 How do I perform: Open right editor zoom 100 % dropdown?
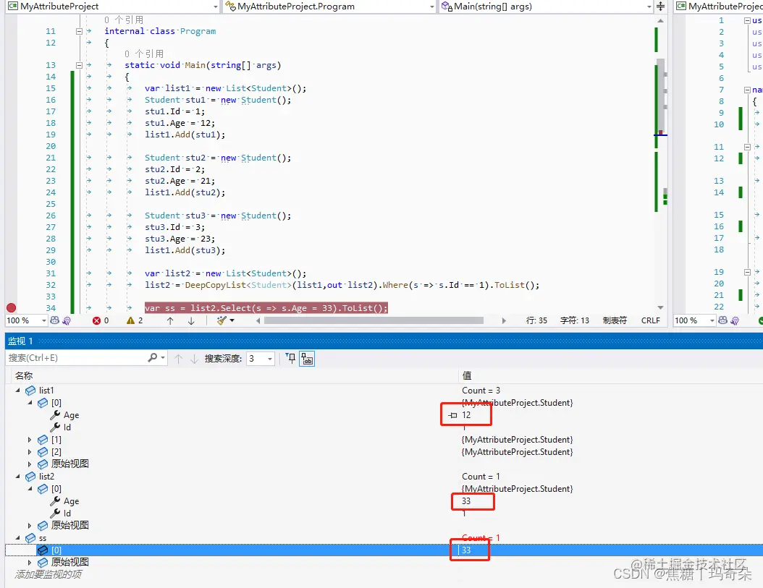click(712, 320)
